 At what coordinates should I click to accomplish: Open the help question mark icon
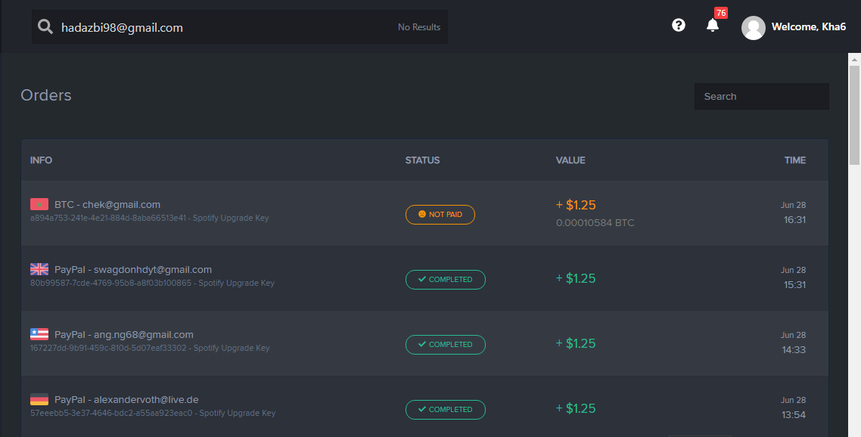pos(678,25)
